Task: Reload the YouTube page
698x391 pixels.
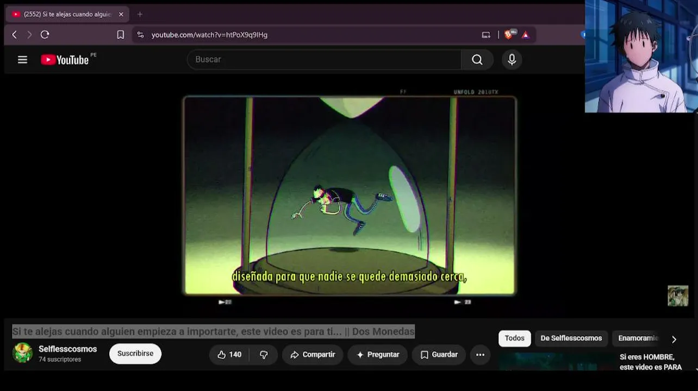Action: coord(45,35)
